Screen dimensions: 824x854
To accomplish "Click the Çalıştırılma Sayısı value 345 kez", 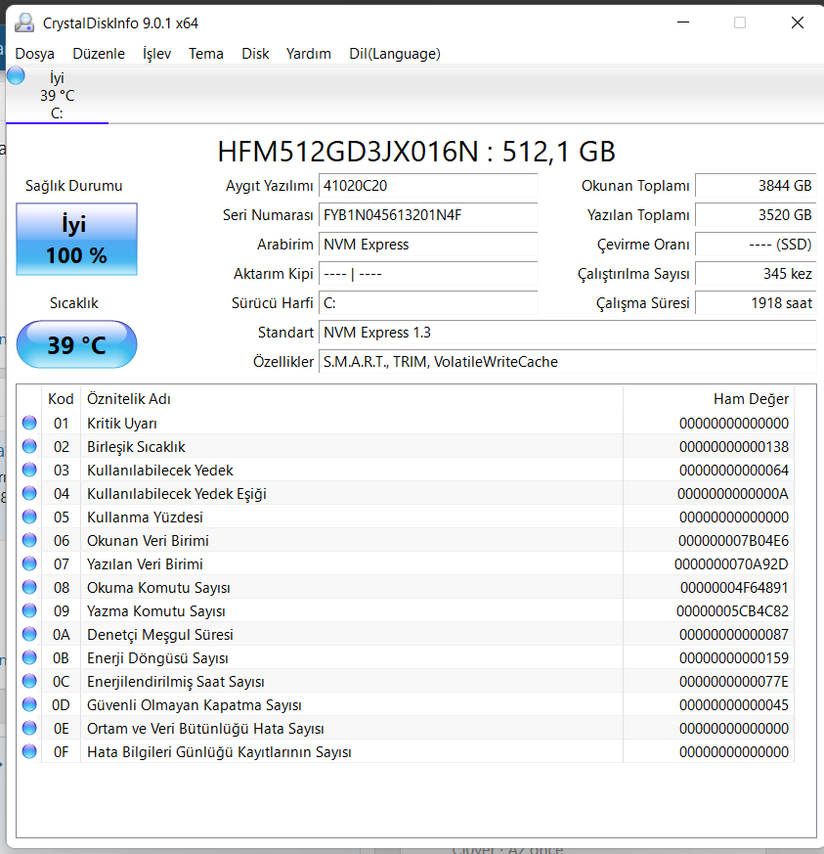I will tap(756, 274).
